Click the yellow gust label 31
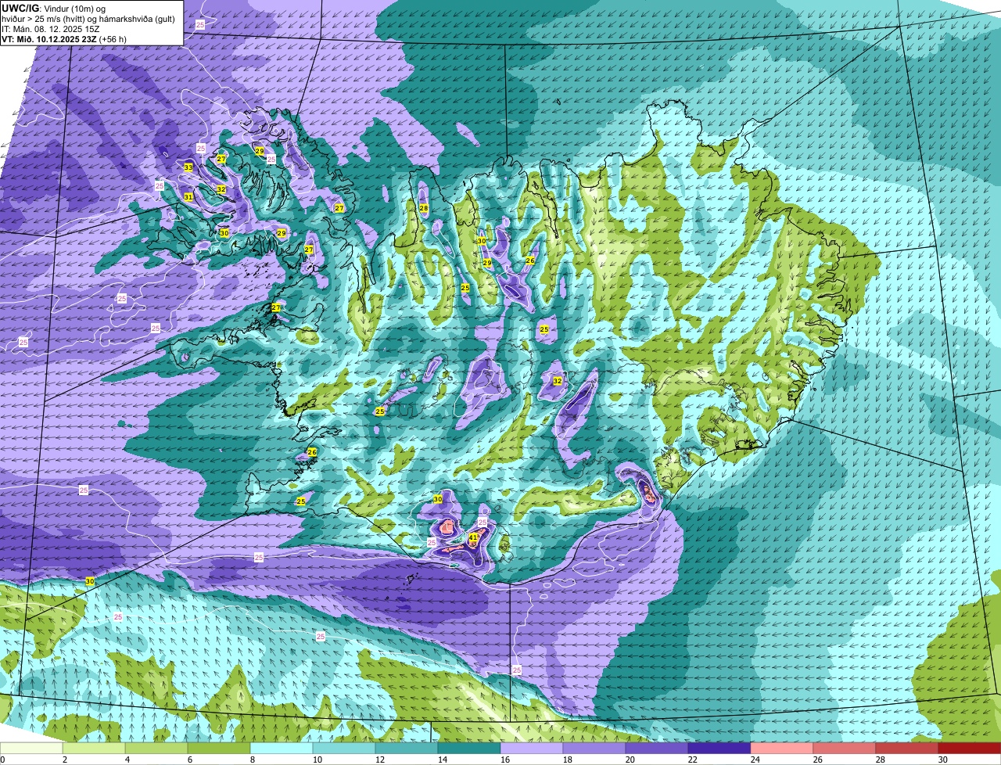1001x765 pixels. click(x=188, y=197)
